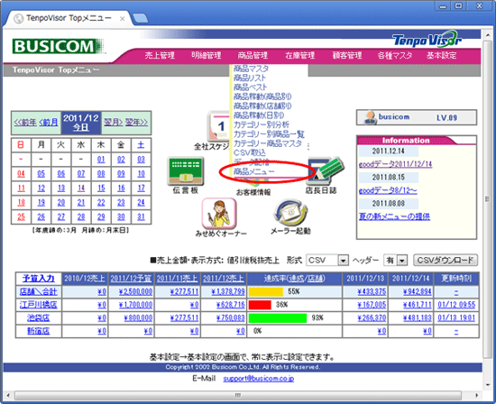
Task: Open the 伝言板 message board icon
Action: pyautogui.click(x=185, y=171)
